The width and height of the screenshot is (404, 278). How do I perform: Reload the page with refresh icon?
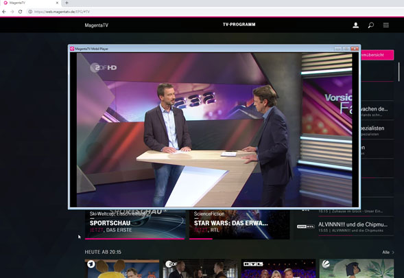pyautogui.click(x=20, y=12)
